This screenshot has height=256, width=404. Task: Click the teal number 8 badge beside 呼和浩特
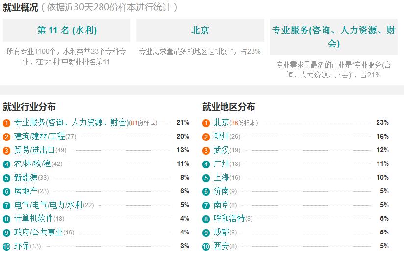coord(206,219)
